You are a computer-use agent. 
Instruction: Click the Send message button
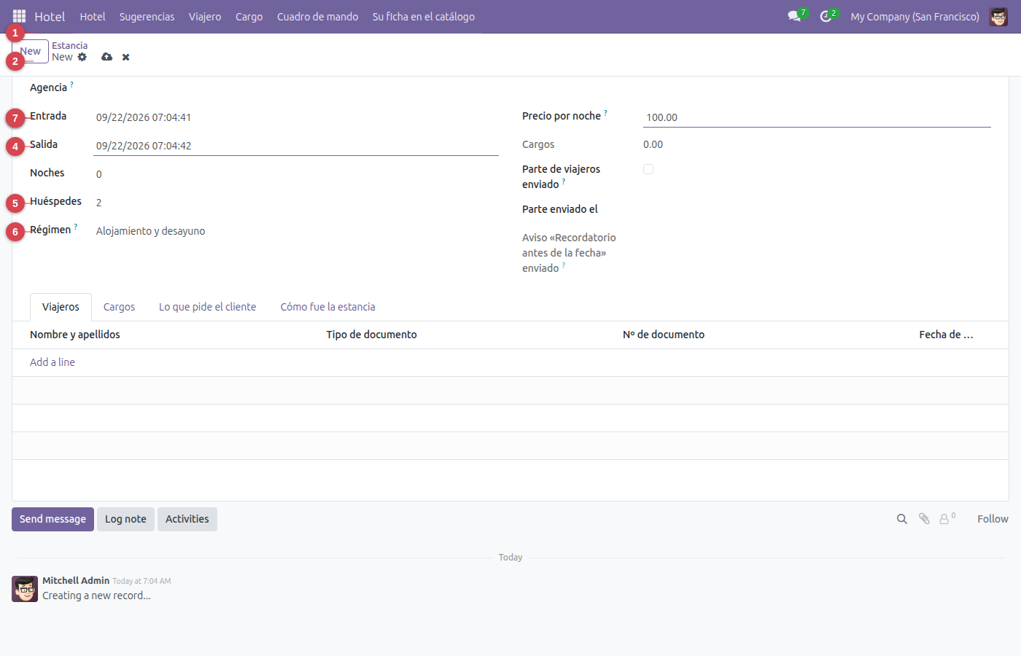(53, 519)
